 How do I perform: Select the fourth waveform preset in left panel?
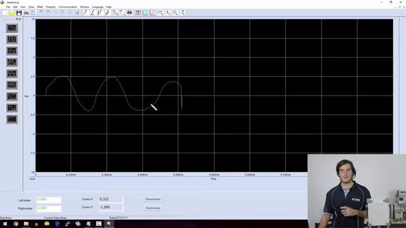pyautogui.click(x=12, y=62)
